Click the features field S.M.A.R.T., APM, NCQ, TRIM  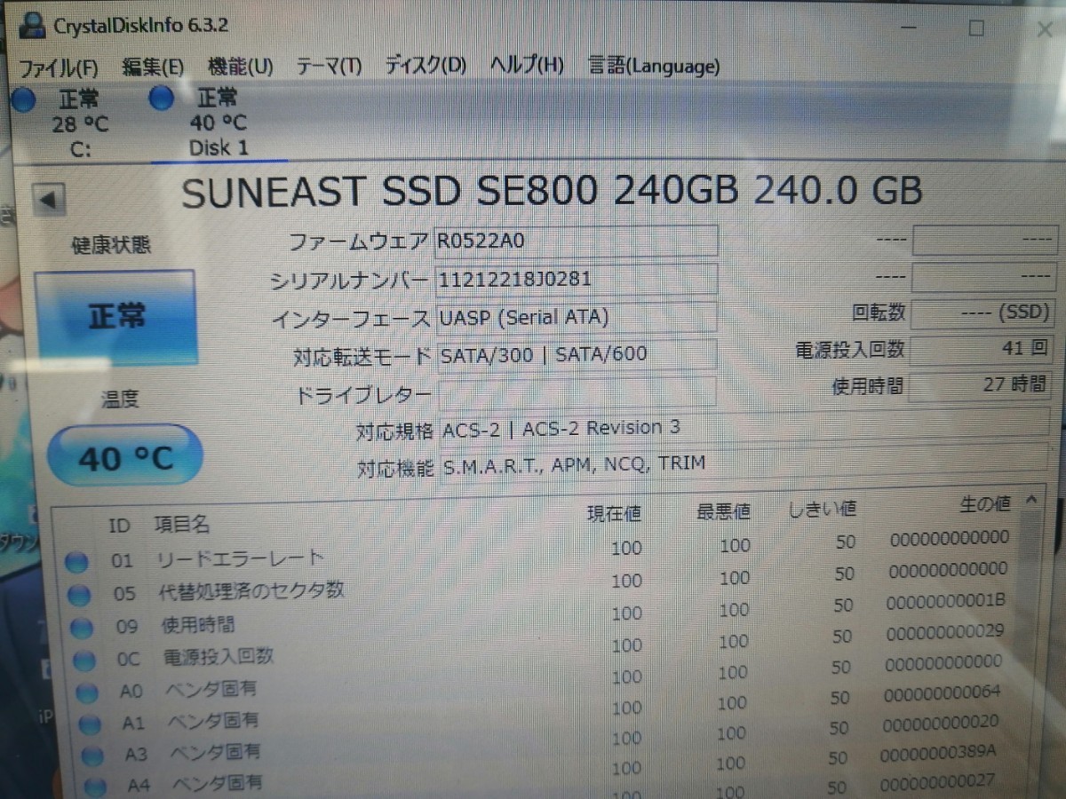(x=744, y=463)
